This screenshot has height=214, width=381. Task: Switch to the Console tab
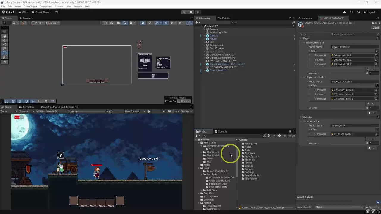(221, 131)
